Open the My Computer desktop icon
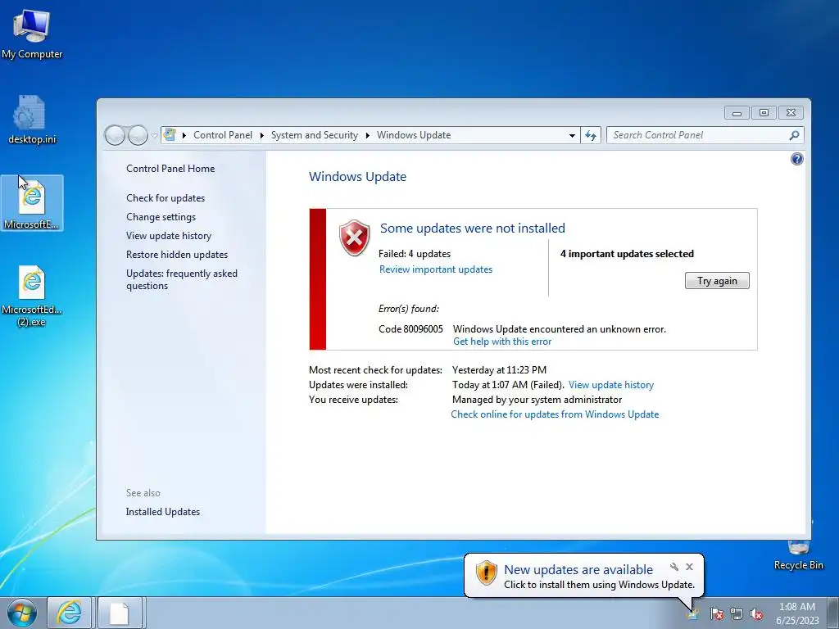This screenshot has width=839, height=629. 32,34
